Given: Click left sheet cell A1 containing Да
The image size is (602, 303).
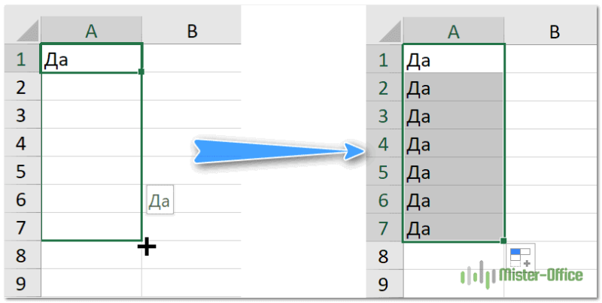Looking at the screenshot, I should (91, 59).
